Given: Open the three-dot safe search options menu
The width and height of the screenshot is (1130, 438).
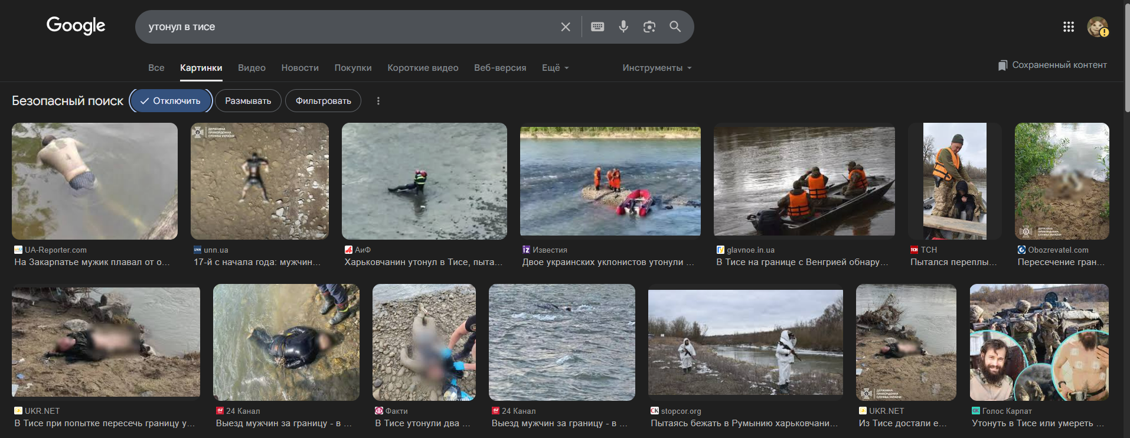Looking at the screenshot, I should point(378,101).
